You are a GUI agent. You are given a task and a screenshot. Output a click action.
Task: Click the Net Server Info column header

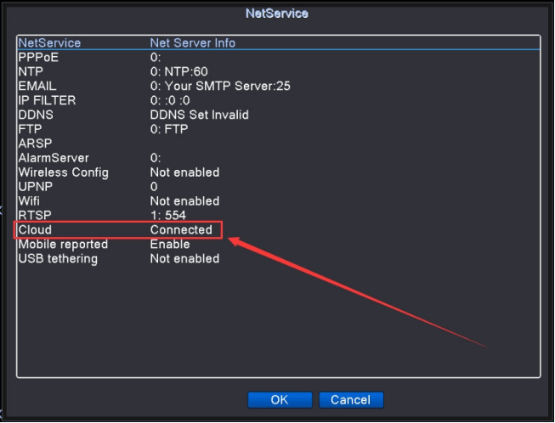coord(193,42)
